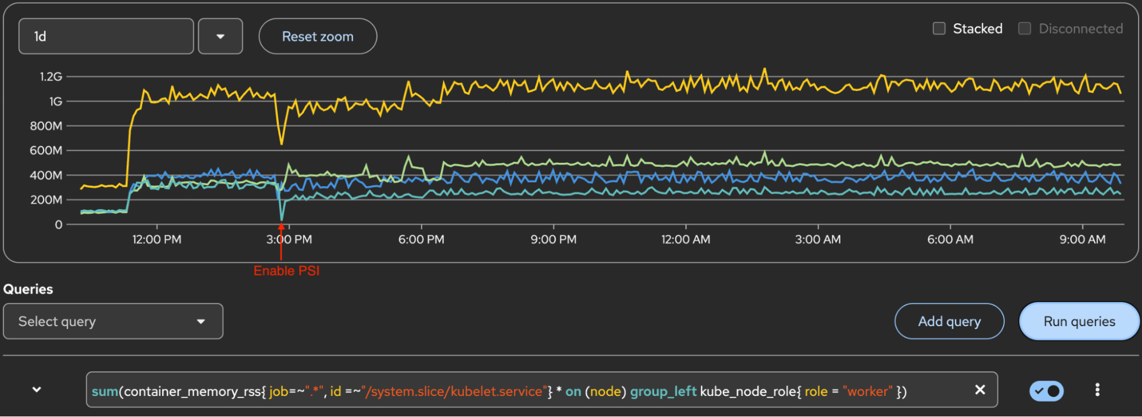
Task: Expand the Select query dropdown
Action: pos(113,322)
